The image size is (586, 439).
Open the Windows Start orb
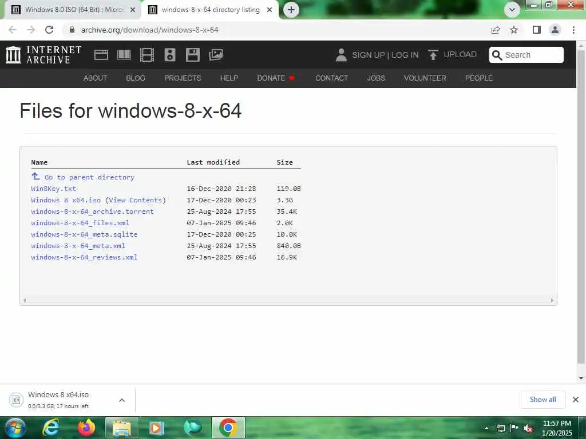click(x=15, y=428)
